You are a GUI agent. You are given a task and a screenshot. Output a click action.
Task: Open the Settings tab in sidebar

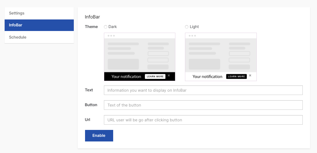[x=39, y=13]
